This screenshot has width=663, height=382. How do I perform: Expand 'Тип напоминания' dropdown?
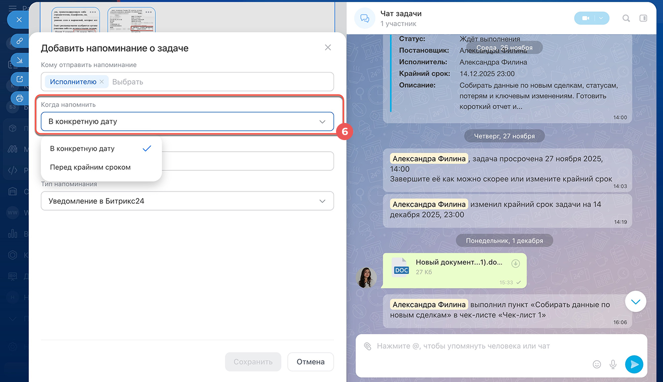(187, 201)
